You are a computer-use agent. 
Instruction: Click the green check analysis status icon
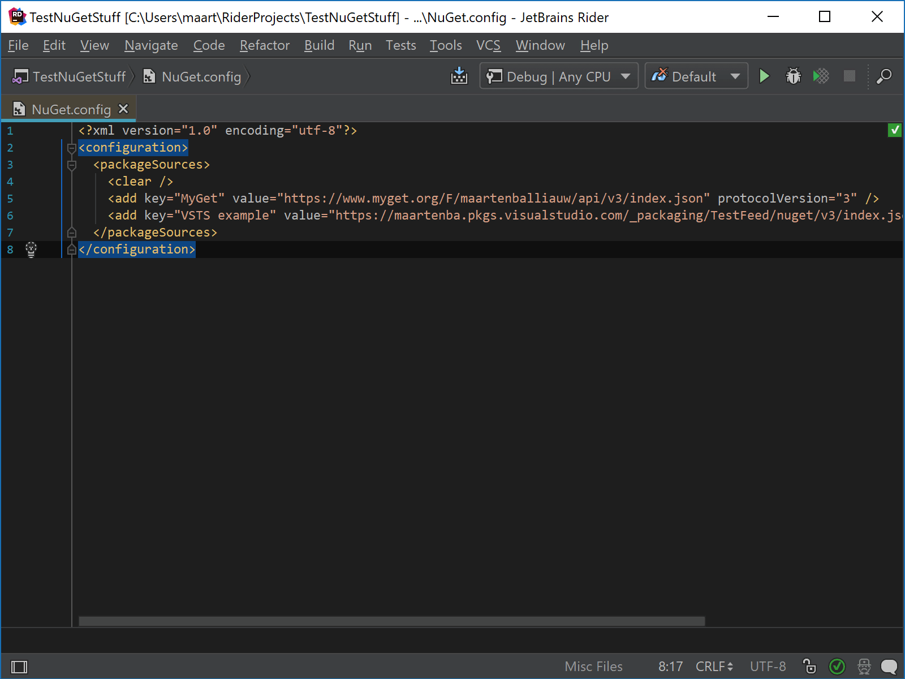pyautogui.click(x=837, y=667)
